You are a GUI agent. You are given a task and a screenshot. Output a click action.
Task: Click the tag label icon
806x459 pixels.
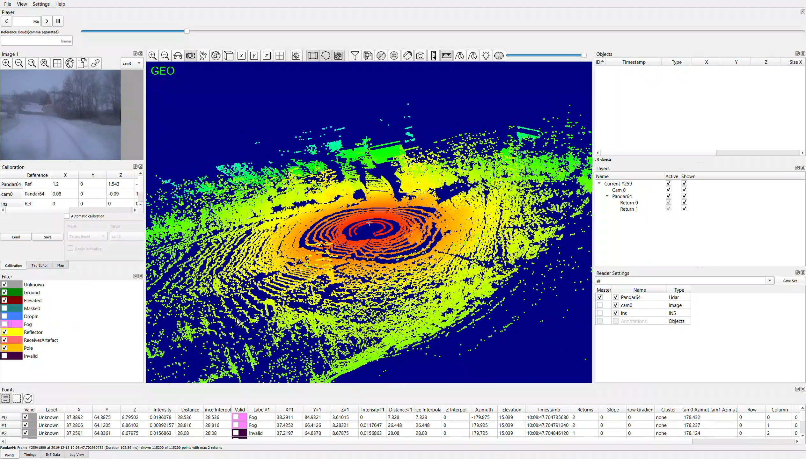(x=407, y=56)
